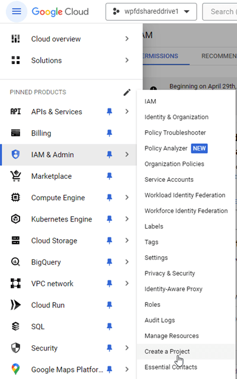Edit pinned products with pencil icon
Screen dimensions: 237x379
point(127,92)
